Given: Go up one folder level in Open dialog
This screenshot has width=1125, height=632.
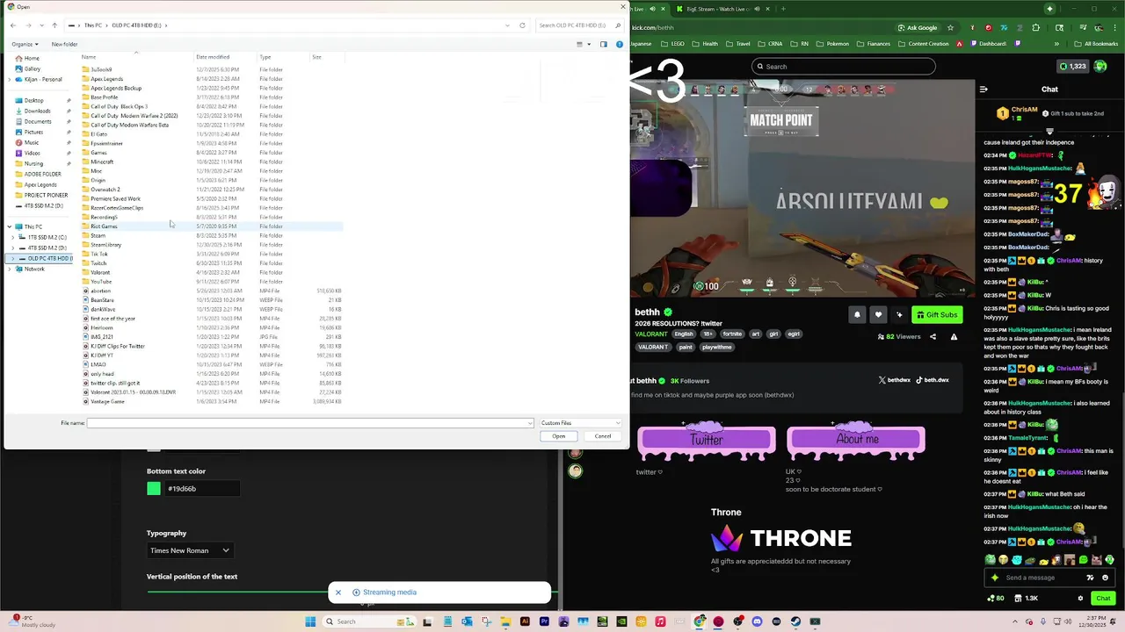Looking at the screenshot, I should pos(54,25).
